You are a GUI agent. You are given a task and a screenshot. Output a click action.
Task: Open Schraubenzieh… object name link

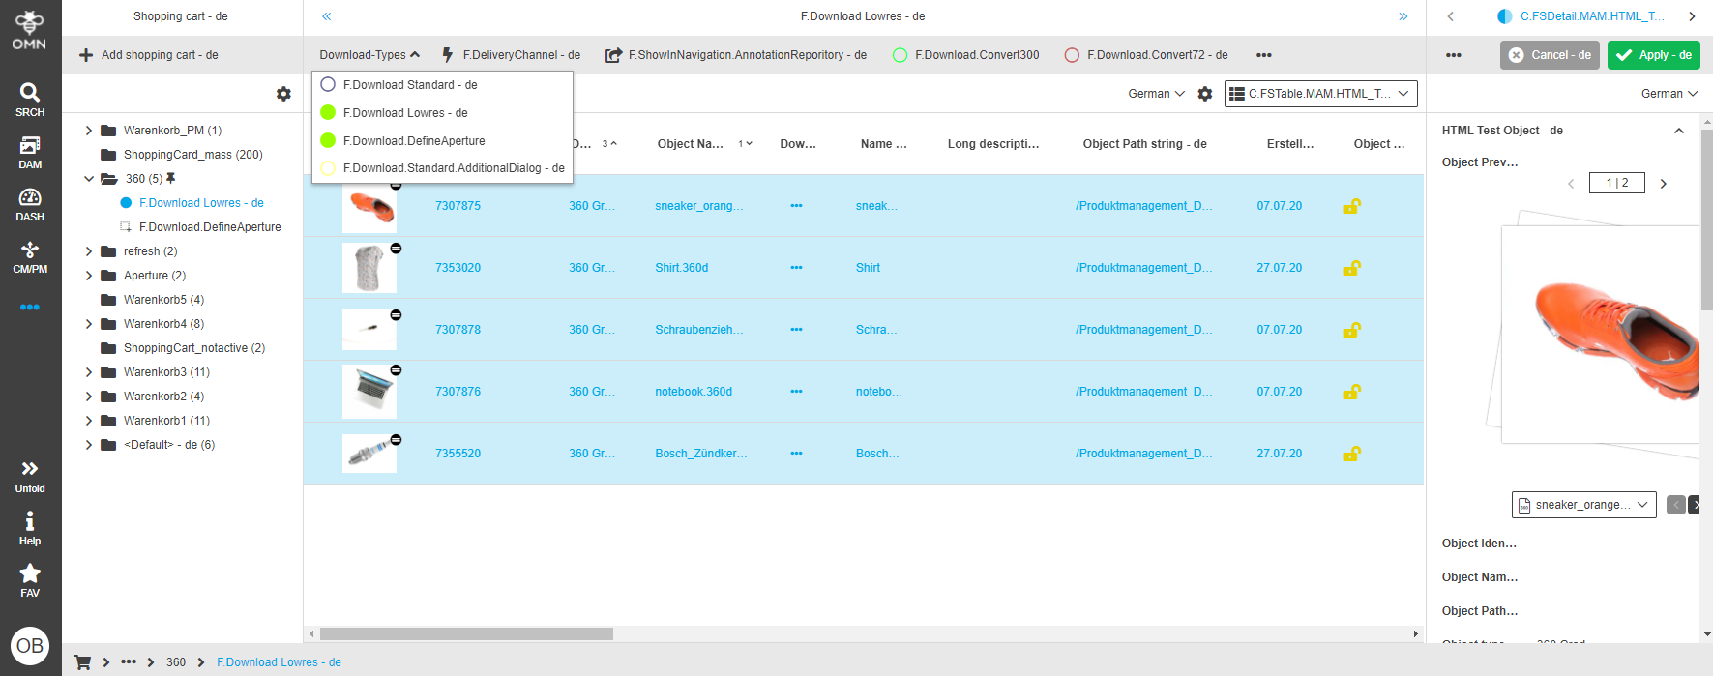click(699, 330)
